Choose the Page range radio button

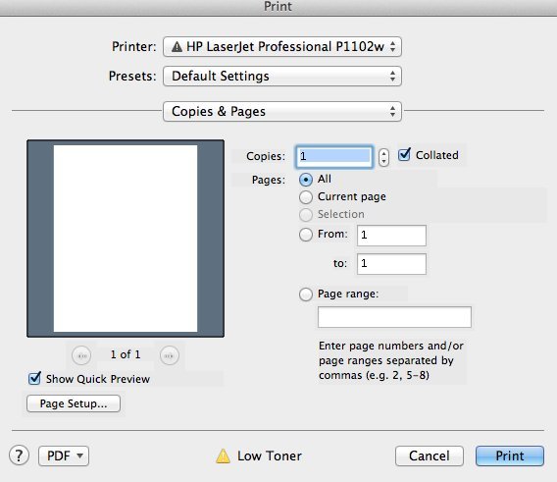point(306,295)
